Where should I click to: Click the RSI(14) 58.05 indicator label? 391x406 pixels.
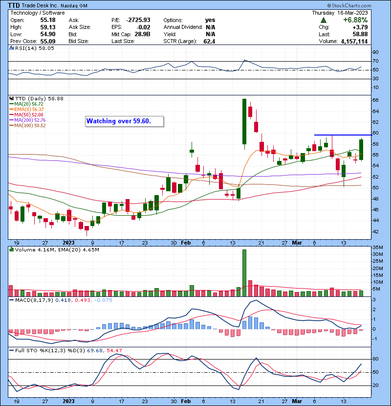pos(34,48)
